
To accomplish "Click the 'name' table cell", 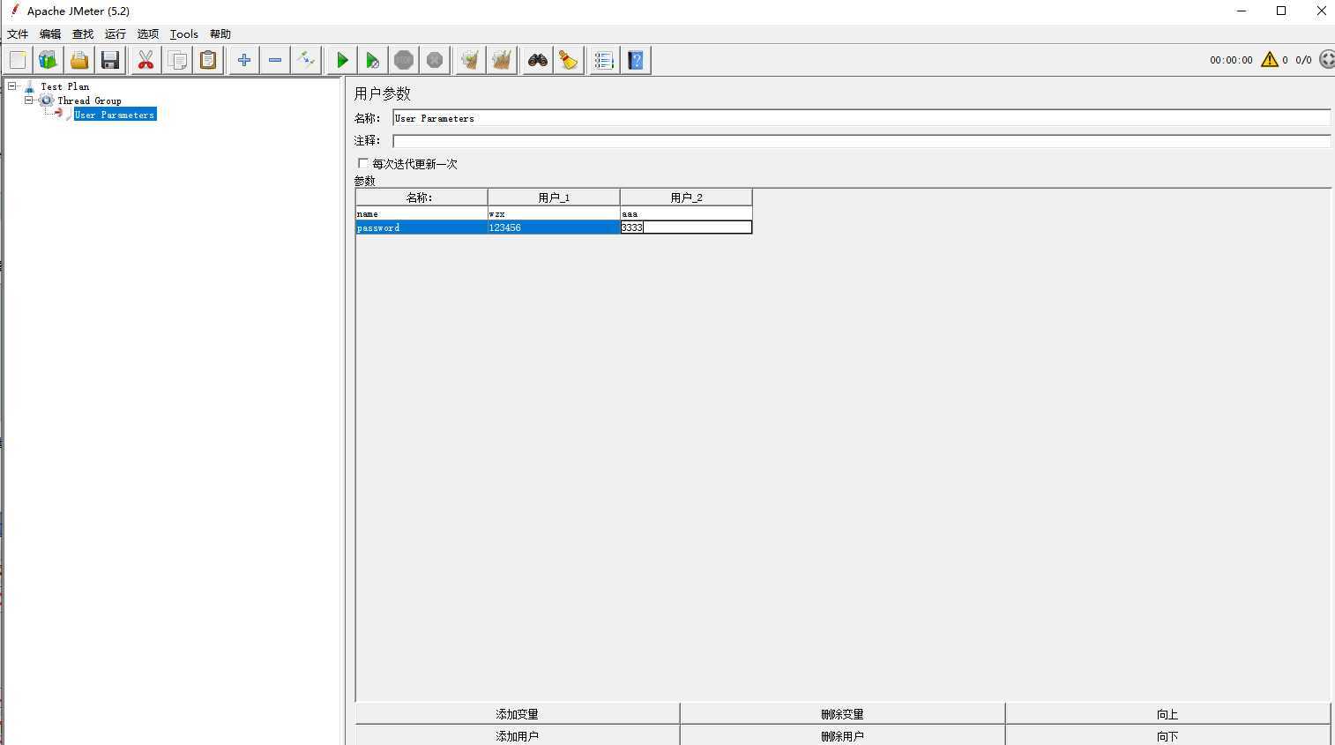I will (421, 214).
